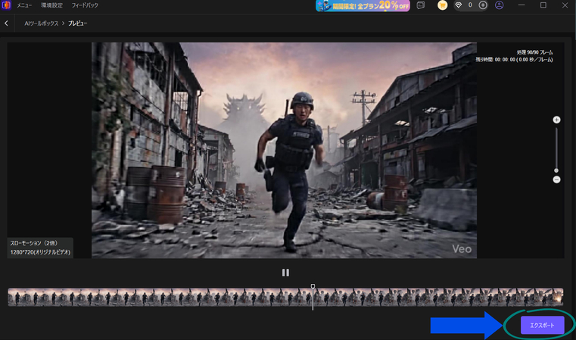576x340 pixels.
Task: Click the プレビュー breadcrumb
Action: point(77,23)
